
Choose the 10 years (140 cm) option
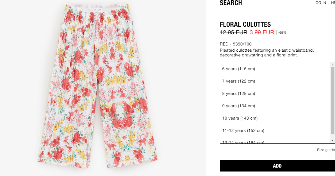tap(275, 118)
